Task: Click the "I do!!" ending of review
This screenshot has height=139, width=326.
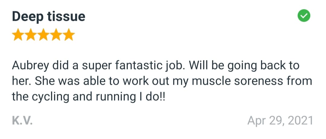Action: tap(152, 97)
